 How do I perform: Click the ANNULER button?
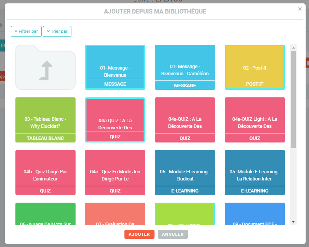(173, 234)
